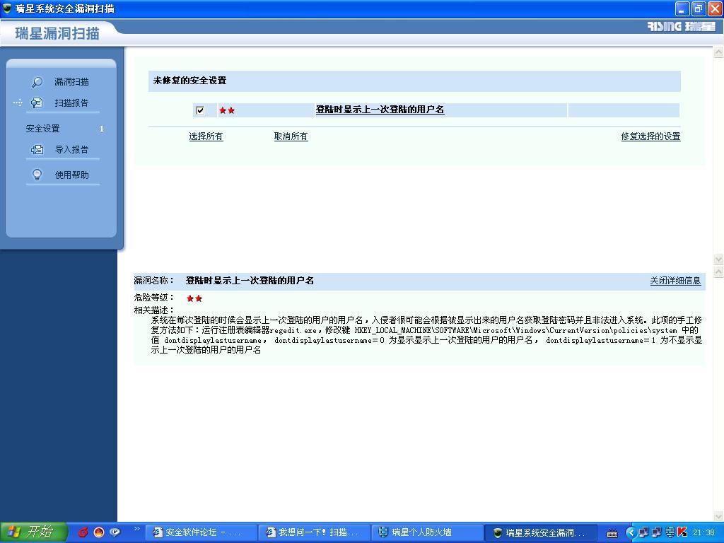Expand hidden tray icons arrow
This screenshot has width=724, height=543.
(631, 533)
